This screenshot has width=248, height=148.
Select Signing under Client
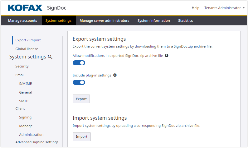25,117
